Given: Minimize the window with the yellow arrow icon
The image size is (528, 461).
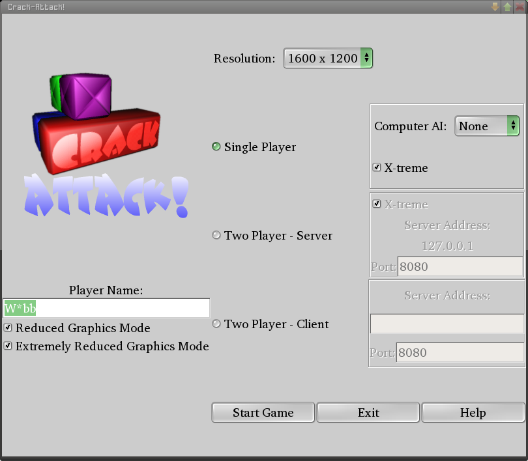Looking at the screenshot, I should (x=495, y=7).
